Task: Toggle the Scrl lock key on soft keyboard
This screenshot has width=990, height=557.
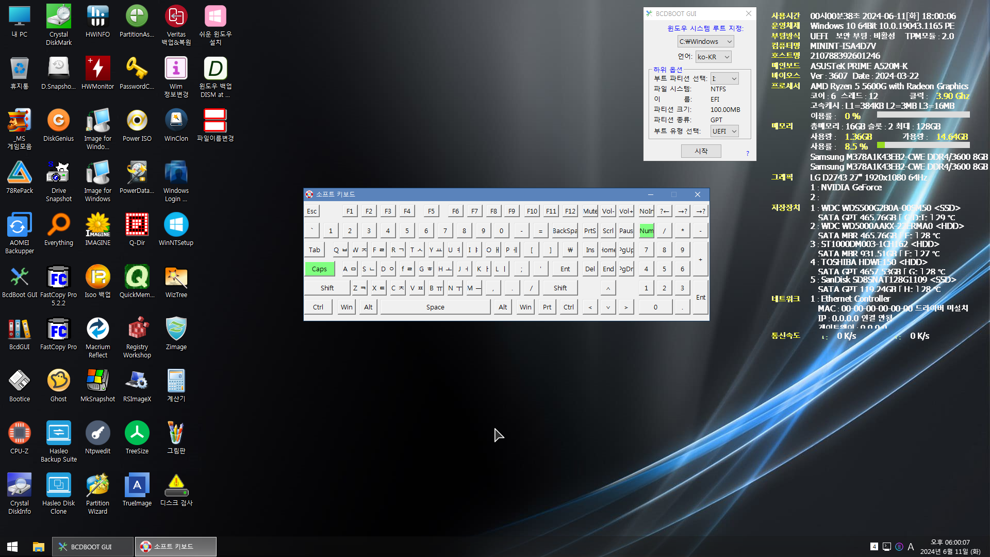Action: [x=608, y=231]
